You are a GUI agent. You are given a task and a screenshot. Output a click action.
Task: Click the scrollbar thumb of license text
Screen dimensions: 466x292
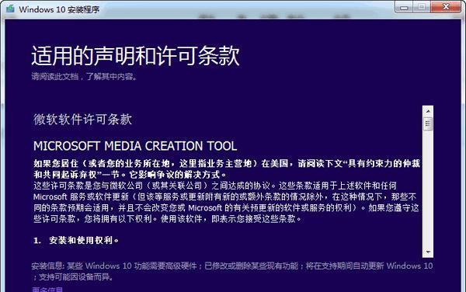[x=428, y=124]
